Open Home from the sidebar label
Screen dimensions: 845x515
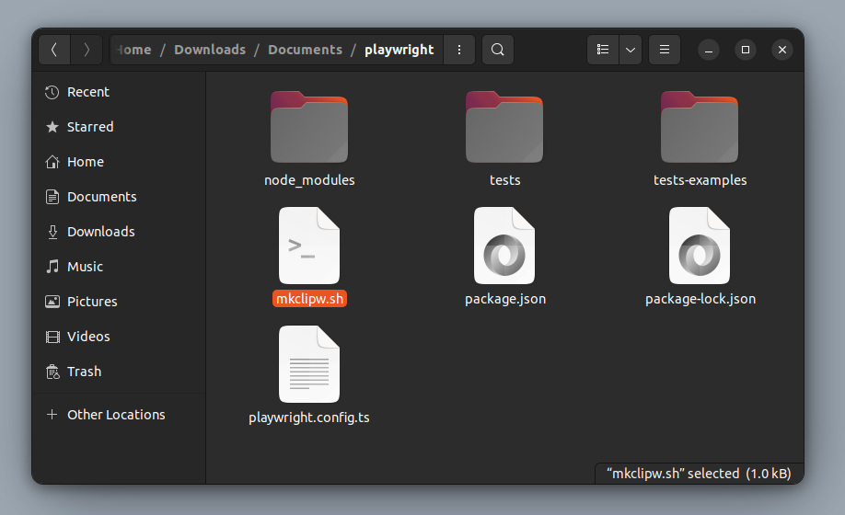click(86, 162)
